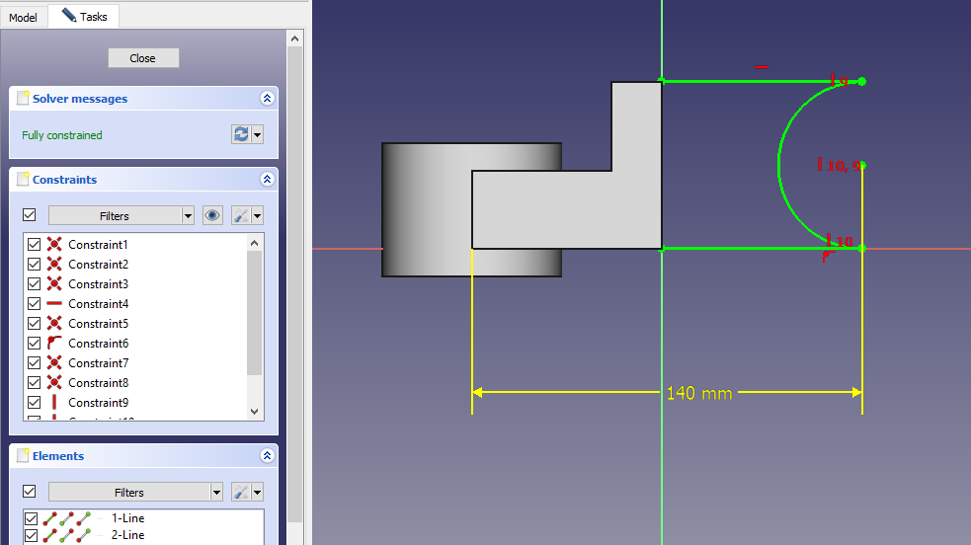Toggle the 1-Line element checkbox
Screen dimensions: 971x545
coord(31,518)
